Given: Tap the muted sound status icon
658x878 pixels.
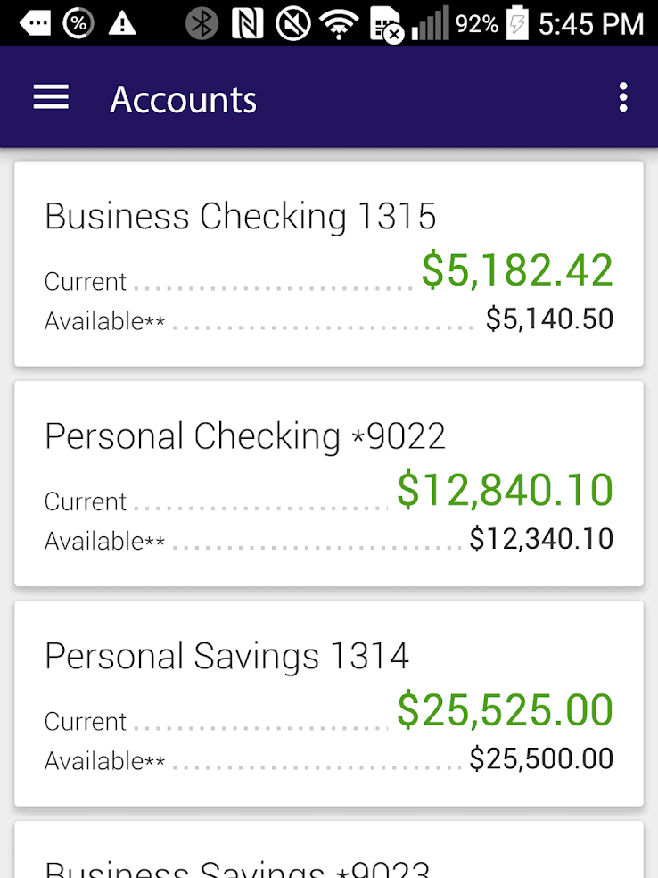Looking at the screenshot, I should point(293,23).
